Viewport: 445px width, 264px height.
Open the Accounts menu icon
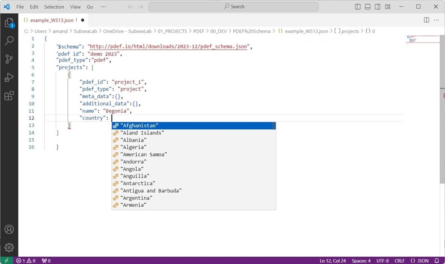[9, 229]
